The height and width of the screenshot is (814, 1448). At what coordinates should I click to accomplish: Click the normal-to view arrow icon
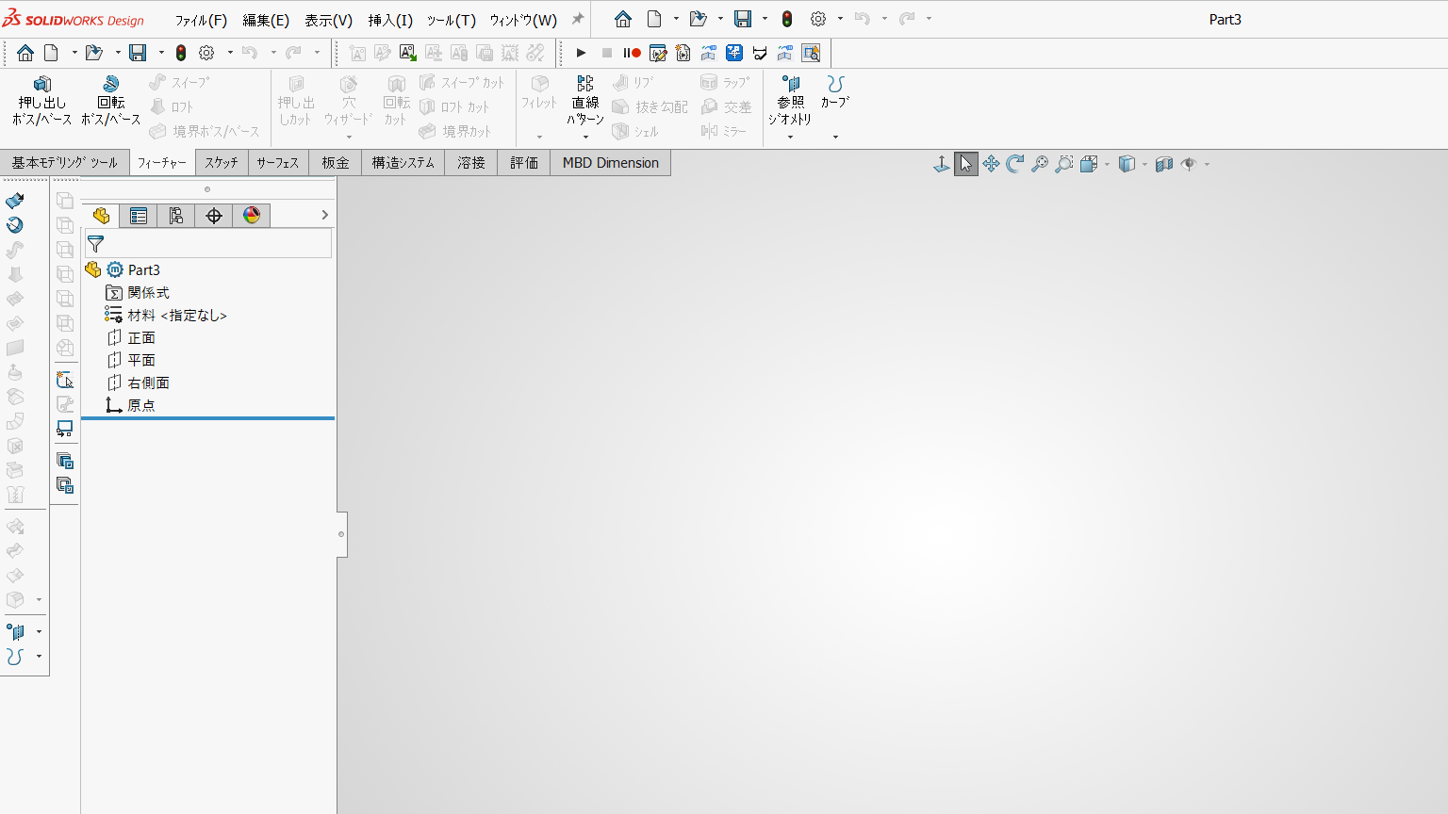pos(941,164)
